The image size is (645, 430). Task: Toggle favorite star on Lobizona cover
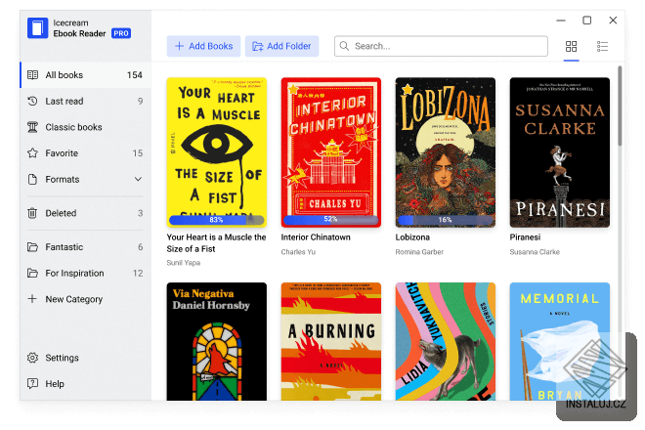click(x=408, y=89)
